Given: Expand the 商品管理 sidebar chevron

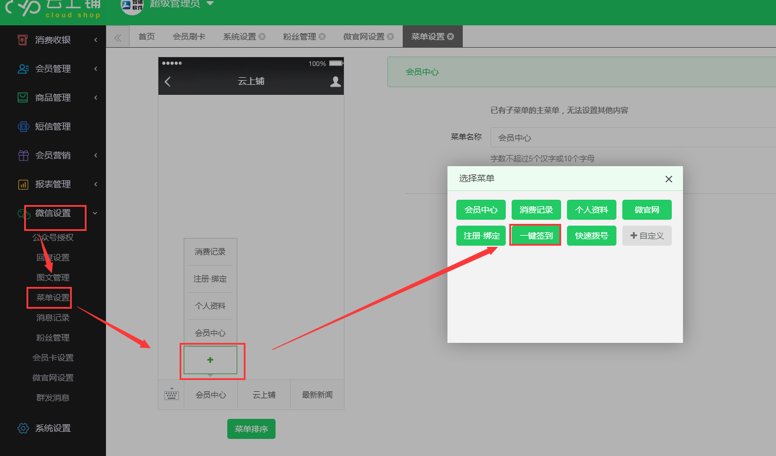Looking at the screenshot, I should (x=95, y=97).
